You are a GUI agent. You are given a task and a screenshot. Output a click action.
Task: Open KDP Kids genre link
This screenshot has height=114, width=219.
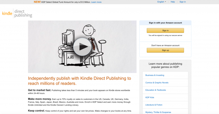tap(150, 98)
